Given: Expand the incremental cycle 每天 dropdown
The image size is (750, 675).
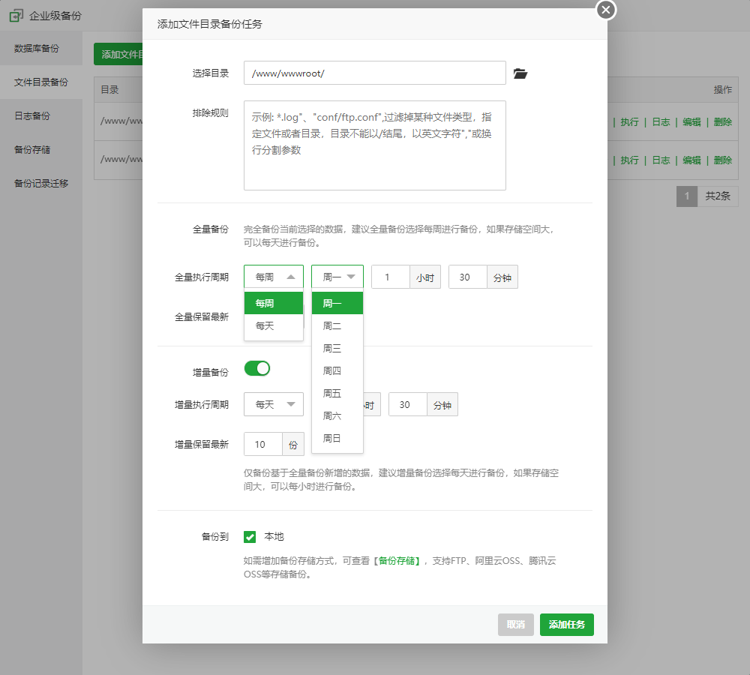Looking at the screenshot, I should (274, 404).
